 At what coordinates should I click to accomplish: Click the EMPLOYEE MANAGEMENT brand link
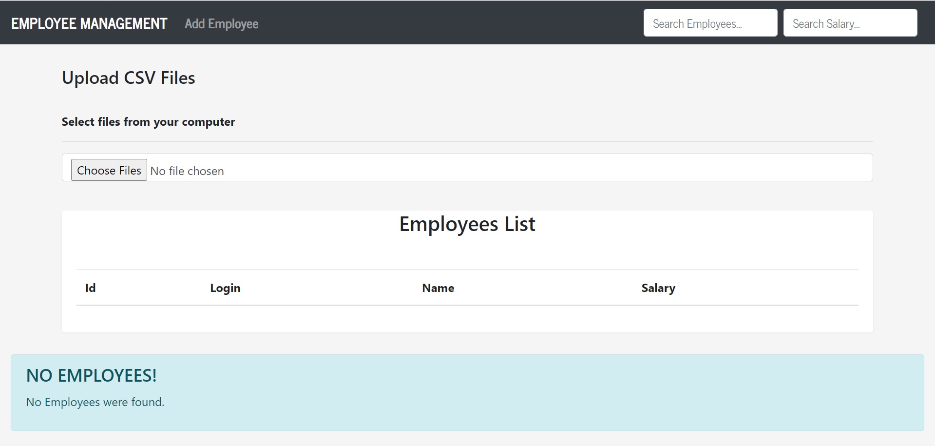coord(89,22)
